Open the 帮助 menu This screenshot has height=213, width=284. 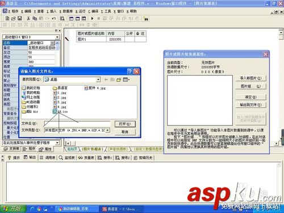click(132, 11)
